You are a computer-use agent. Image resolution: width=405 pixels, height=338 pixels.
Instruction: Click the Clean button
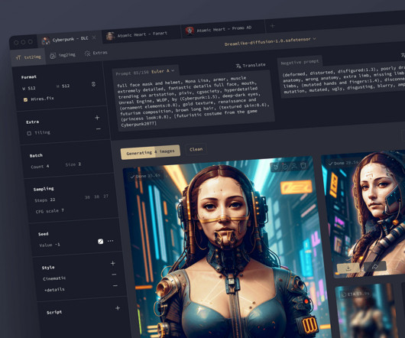coord(196,149)
